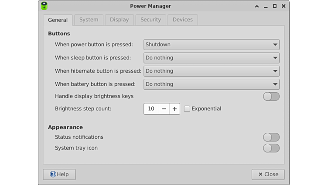Click the Help button
Image resolution: width=328 pixels, height=185 pixels.
pos(59,174)
